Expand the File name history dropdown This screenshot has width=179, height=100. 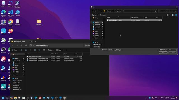coord(157,50)
